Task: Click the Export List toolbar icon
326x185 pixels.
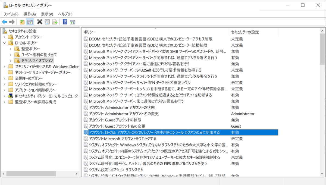Action: tap(55, 22)
